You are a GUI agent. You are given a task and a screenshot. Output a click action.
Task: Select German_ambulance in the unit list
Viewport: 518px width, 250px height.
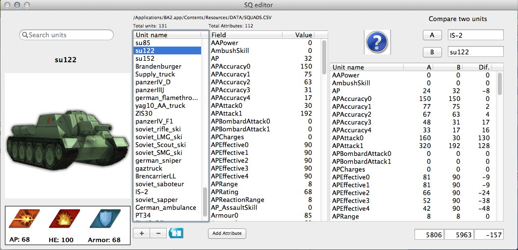(167, 208)
